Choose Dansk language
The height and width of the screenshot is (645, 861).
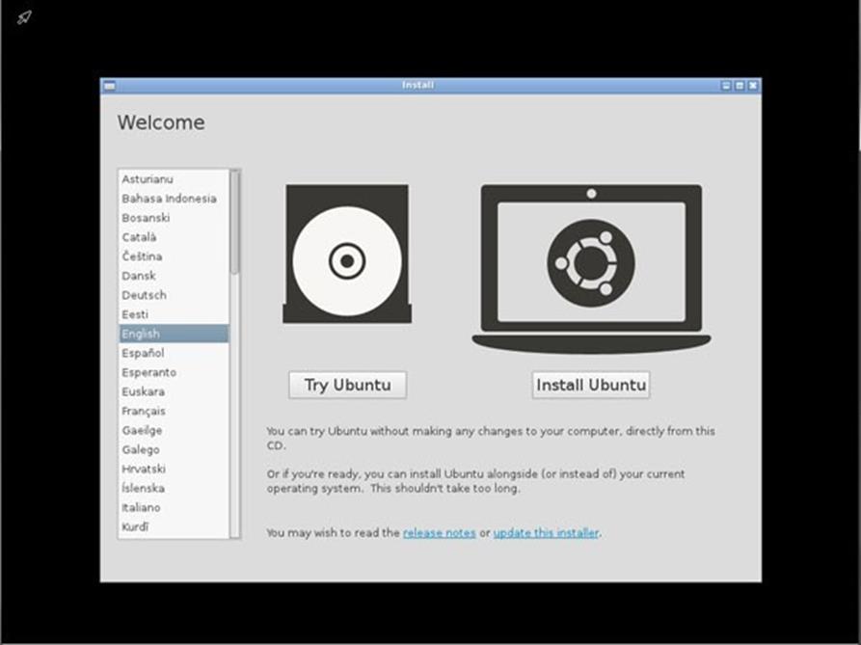click(174, 276)
